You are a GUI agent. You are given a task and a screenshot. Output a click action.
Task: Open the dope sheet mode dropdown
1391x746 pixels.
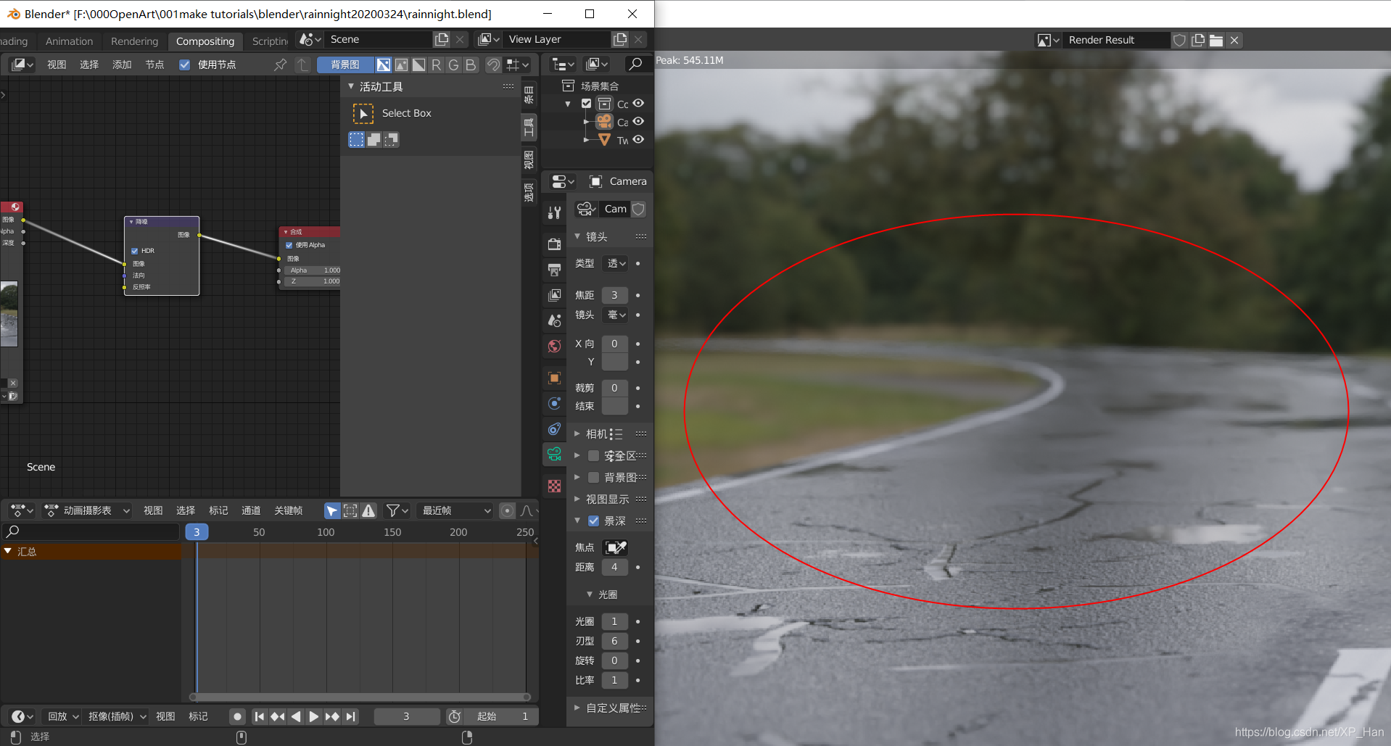[87, 510]
